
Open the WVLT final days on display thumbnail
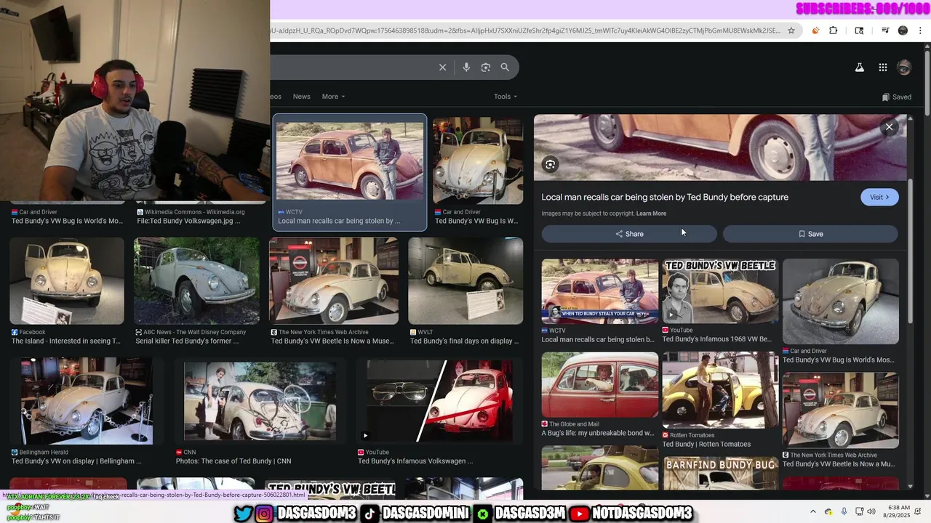click(x=465, y=280)
